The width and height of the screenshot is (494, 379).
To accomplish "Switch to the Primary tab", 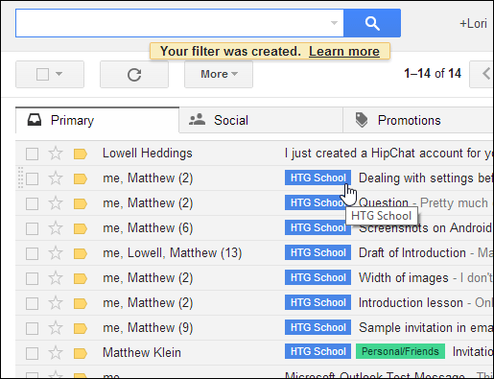I will (x=97, y=120).
